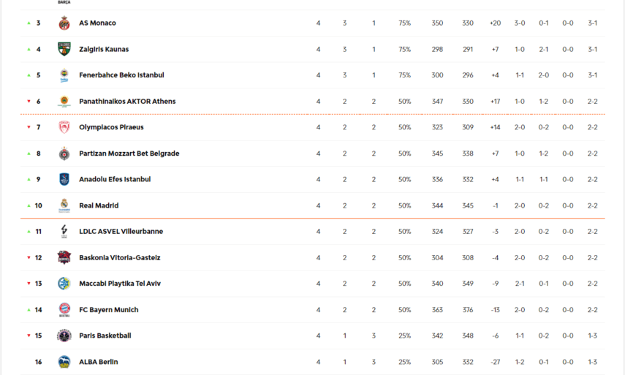The width and height of the screenshot is (625, 375).
Task: Click the Olympiacos Piraeus team logo
Action: [x=64, y=127]
